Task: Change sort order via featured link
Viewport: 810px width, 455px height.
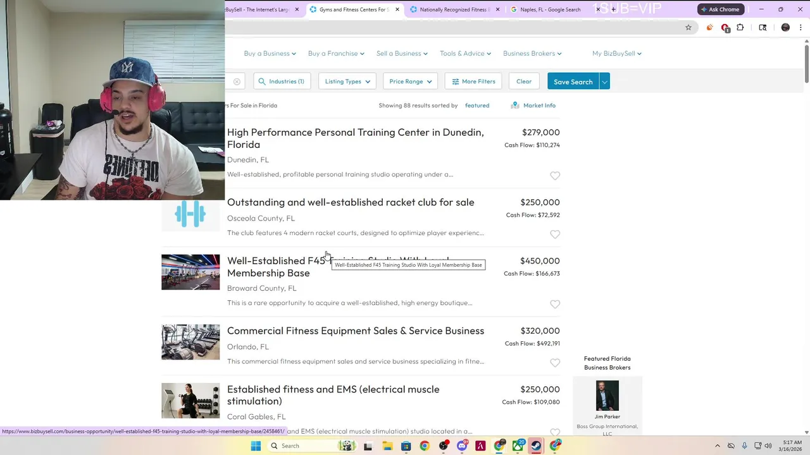Action: click(x=477, y=106)
